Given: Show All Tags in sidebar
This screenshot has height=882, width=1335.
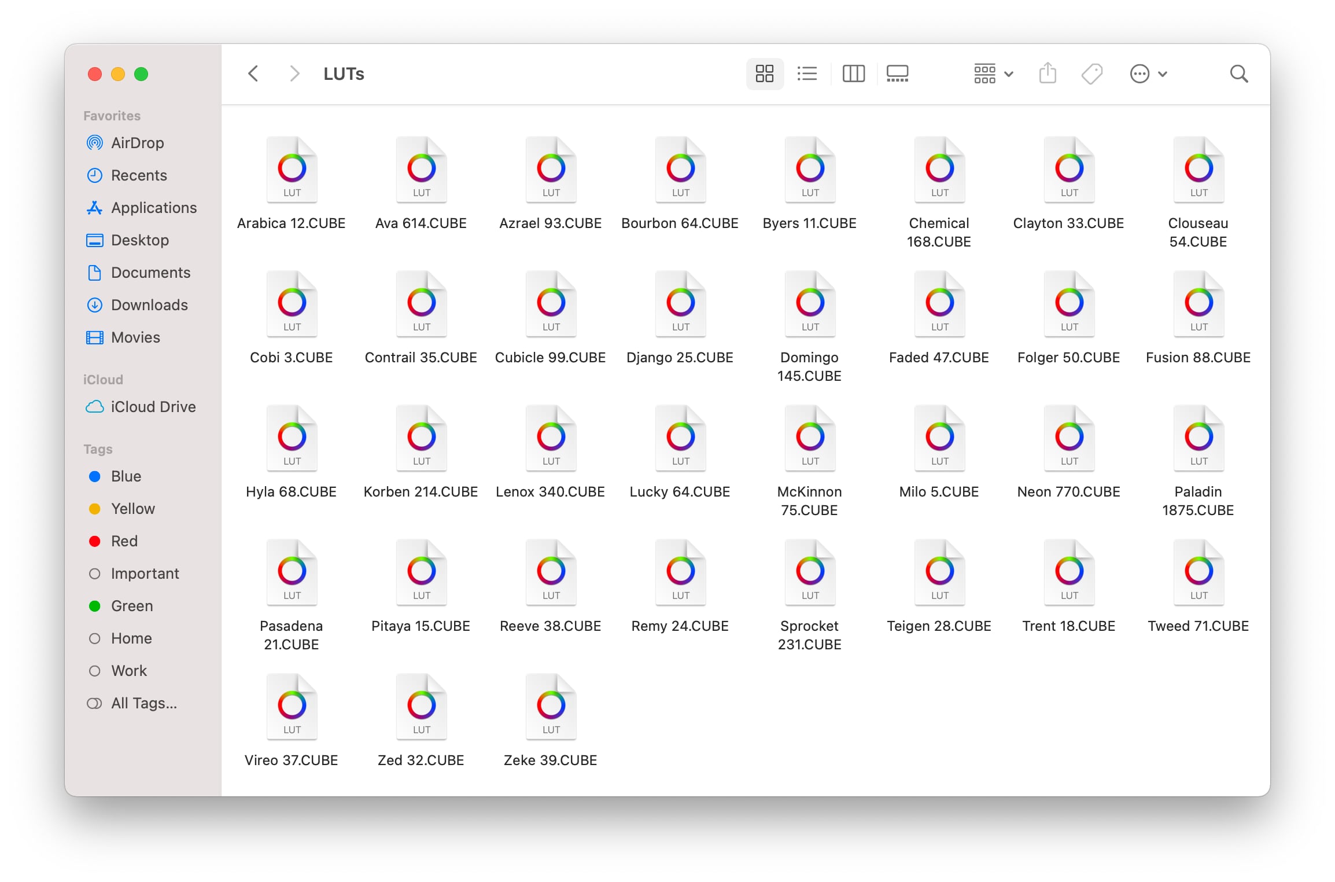Looking at the screenshot, I should tap(143, 703).
